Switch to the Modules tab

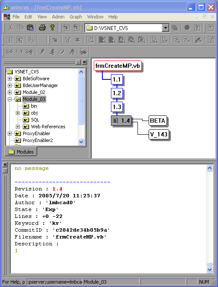click(21, 152)
